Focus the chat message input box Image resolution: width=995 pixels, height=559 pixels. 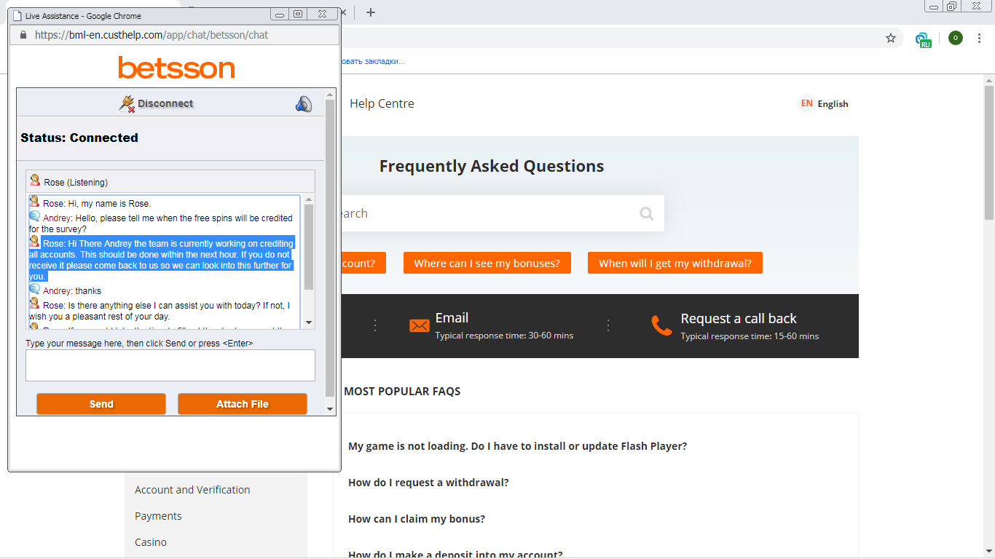[170, 365]
